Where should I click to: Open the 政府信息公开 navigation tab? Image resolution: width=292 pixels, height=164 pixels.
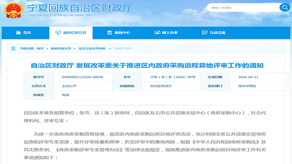click(x=71, y=33)
